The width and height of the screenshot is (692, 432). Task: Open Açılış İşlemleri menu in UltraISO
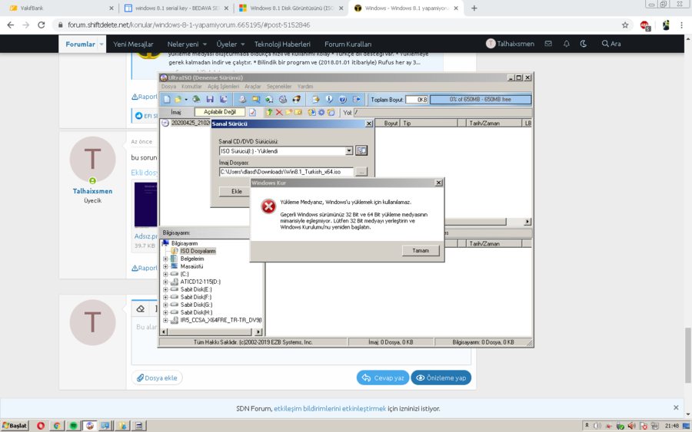[223, 86]
